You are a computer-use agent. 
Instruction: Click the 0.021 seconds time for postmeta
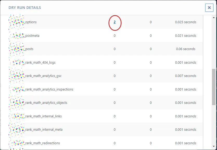(x=186, y=36)
